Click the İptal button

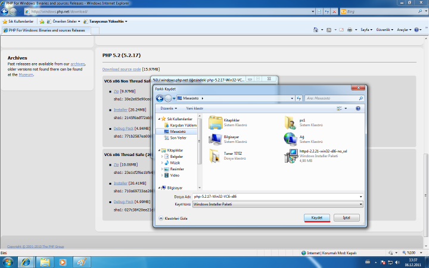[346, 218]
